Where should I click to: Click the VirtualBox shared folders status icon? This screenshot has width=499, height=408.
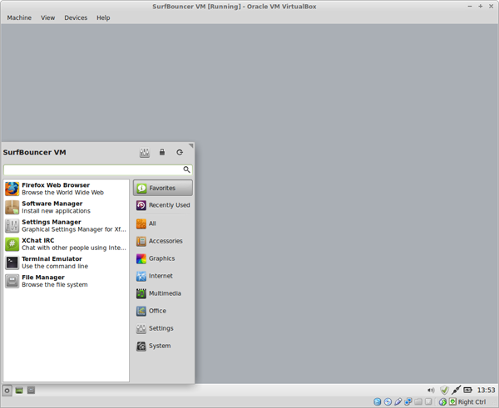pos(418,402)
